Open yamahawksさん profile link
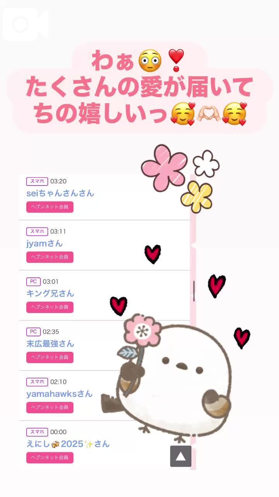The width and height of the screenshot is (279, 497). 59,394
